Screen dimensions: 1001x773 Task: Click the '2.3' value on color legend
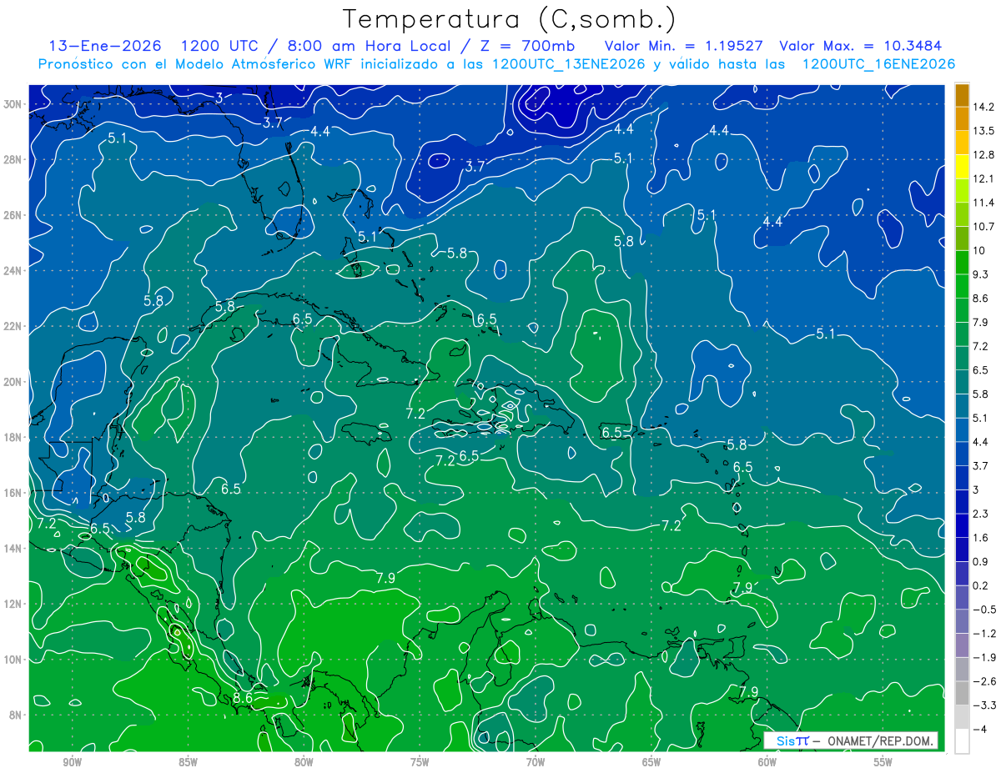click(981, 514)
